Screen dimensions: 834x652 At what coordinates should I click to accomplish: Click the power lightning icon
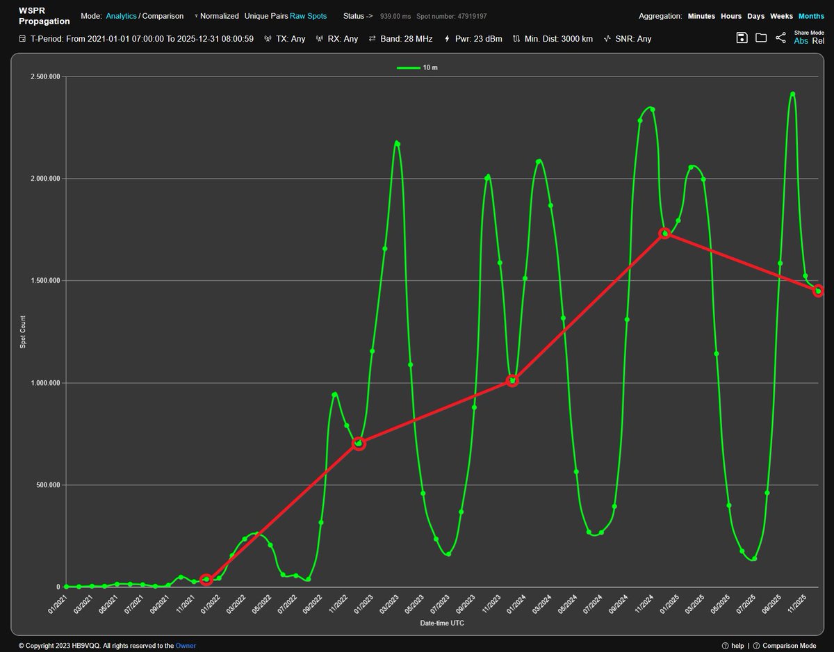447,39
